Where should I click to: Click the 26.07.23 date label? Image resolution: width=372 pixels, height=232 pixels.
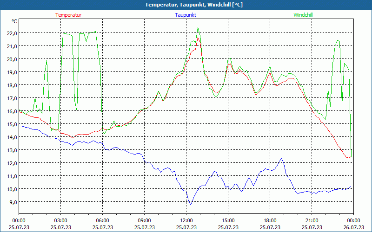[x=353, y=227]
